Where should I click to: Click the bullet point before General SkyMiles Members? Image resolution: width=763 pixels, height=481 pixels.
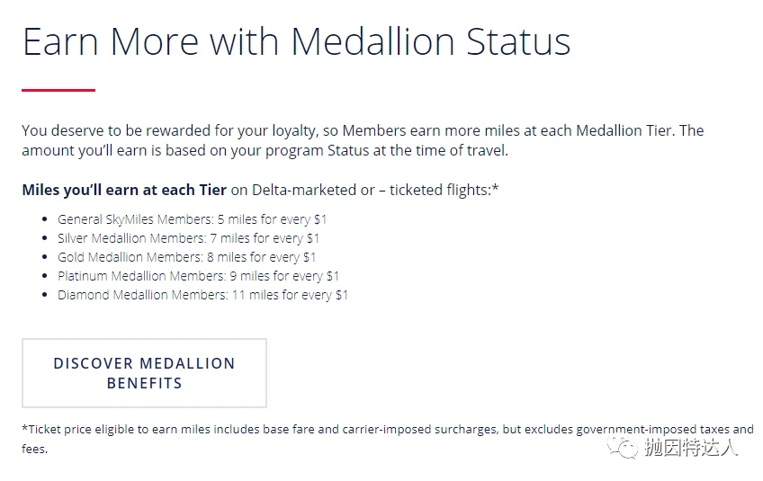pos(45,220)
